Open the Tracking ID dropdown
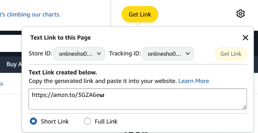Viewport: 258px width, 133px height. coord(168,54)
